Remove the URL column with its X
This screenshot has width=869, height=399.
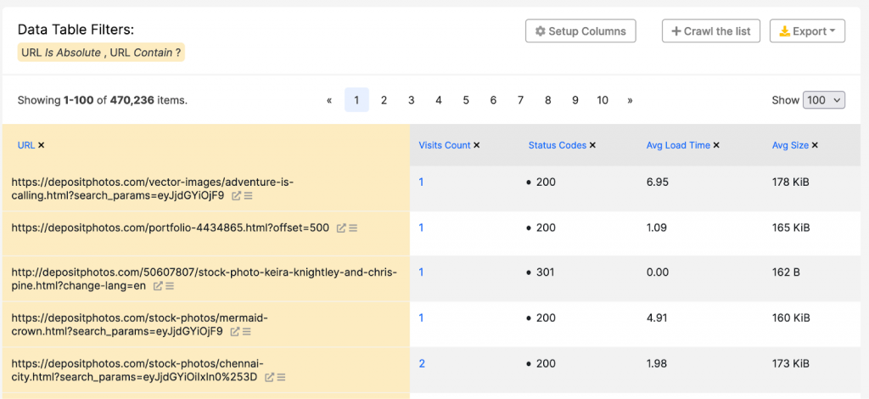point(42,145)
